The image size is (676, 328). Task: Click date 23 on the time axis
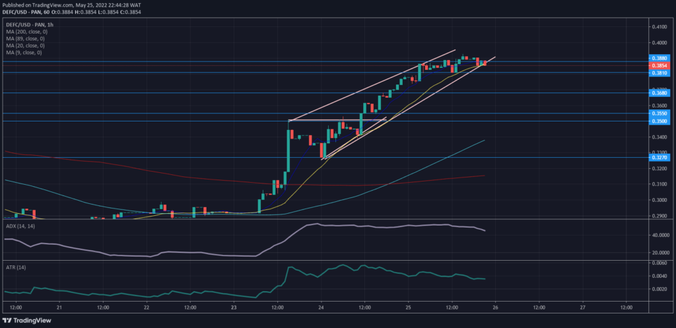(234, 308)
